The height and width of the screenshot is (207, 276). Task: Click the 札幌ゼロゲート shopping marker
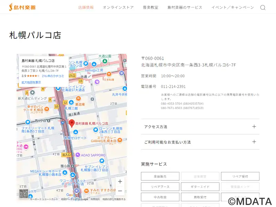pyautogui.click(x=76, y=132)
